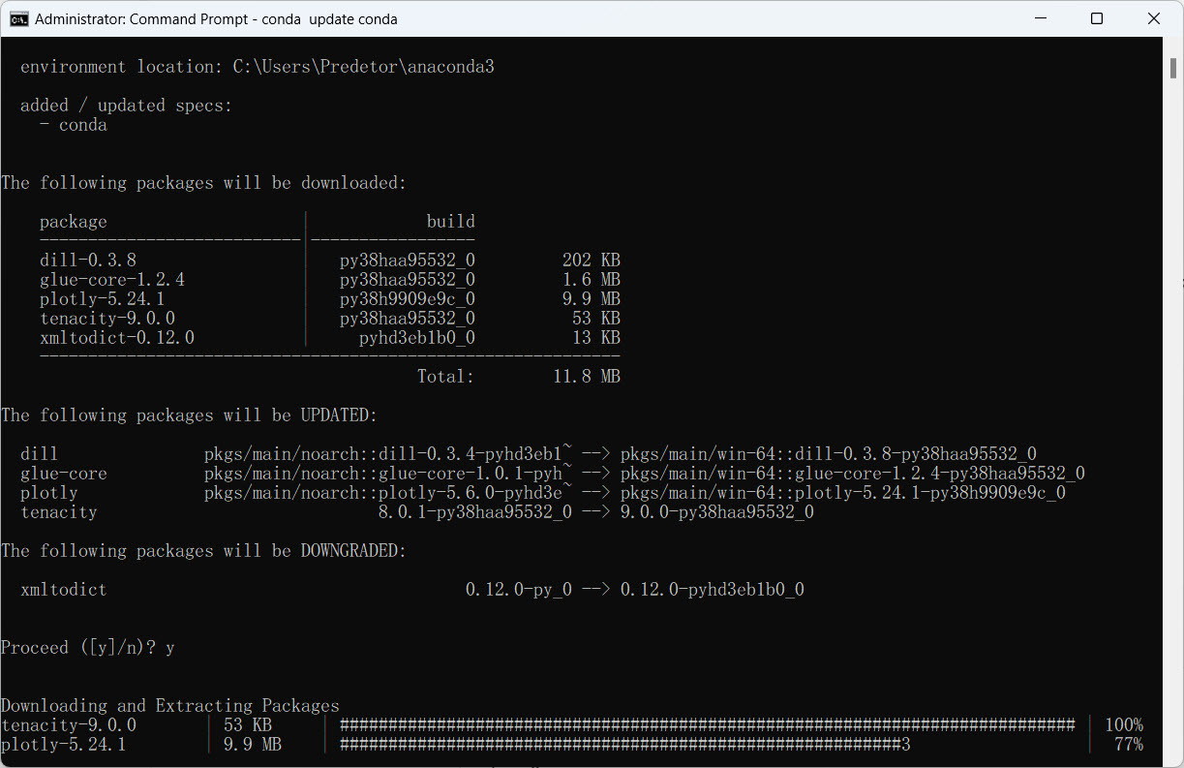Viewport: 1184px width, 768px height.
Task: Click 'tenacity' in the UPDATED list
Action: [x=59, y=512]
